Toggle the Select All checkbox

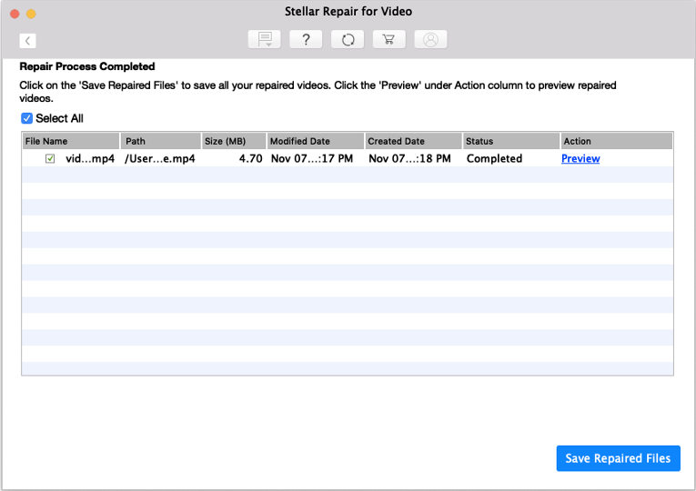(x=26, y=118)
